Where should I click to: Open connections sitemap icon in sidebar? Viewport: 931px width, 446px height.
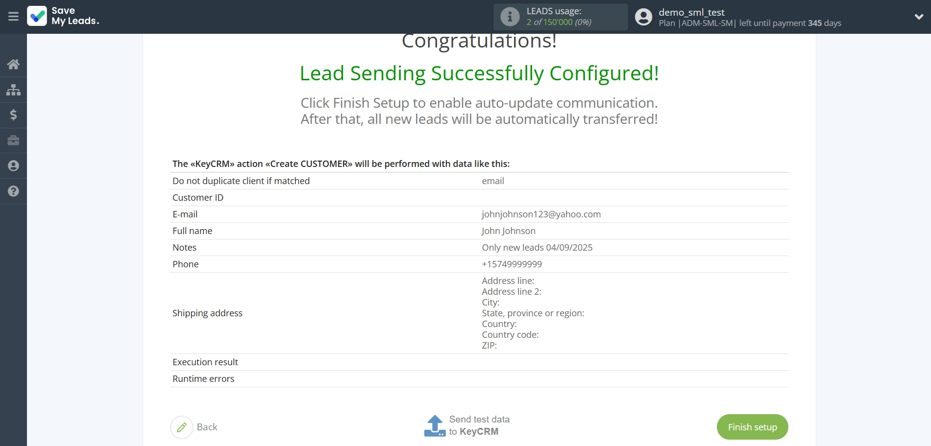[x=13, y=90]
